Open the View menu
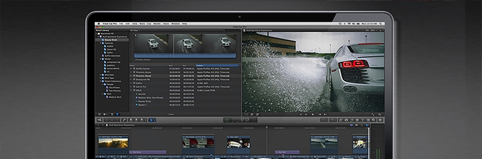Screen dimensions: 482x159 click(135, 24)
